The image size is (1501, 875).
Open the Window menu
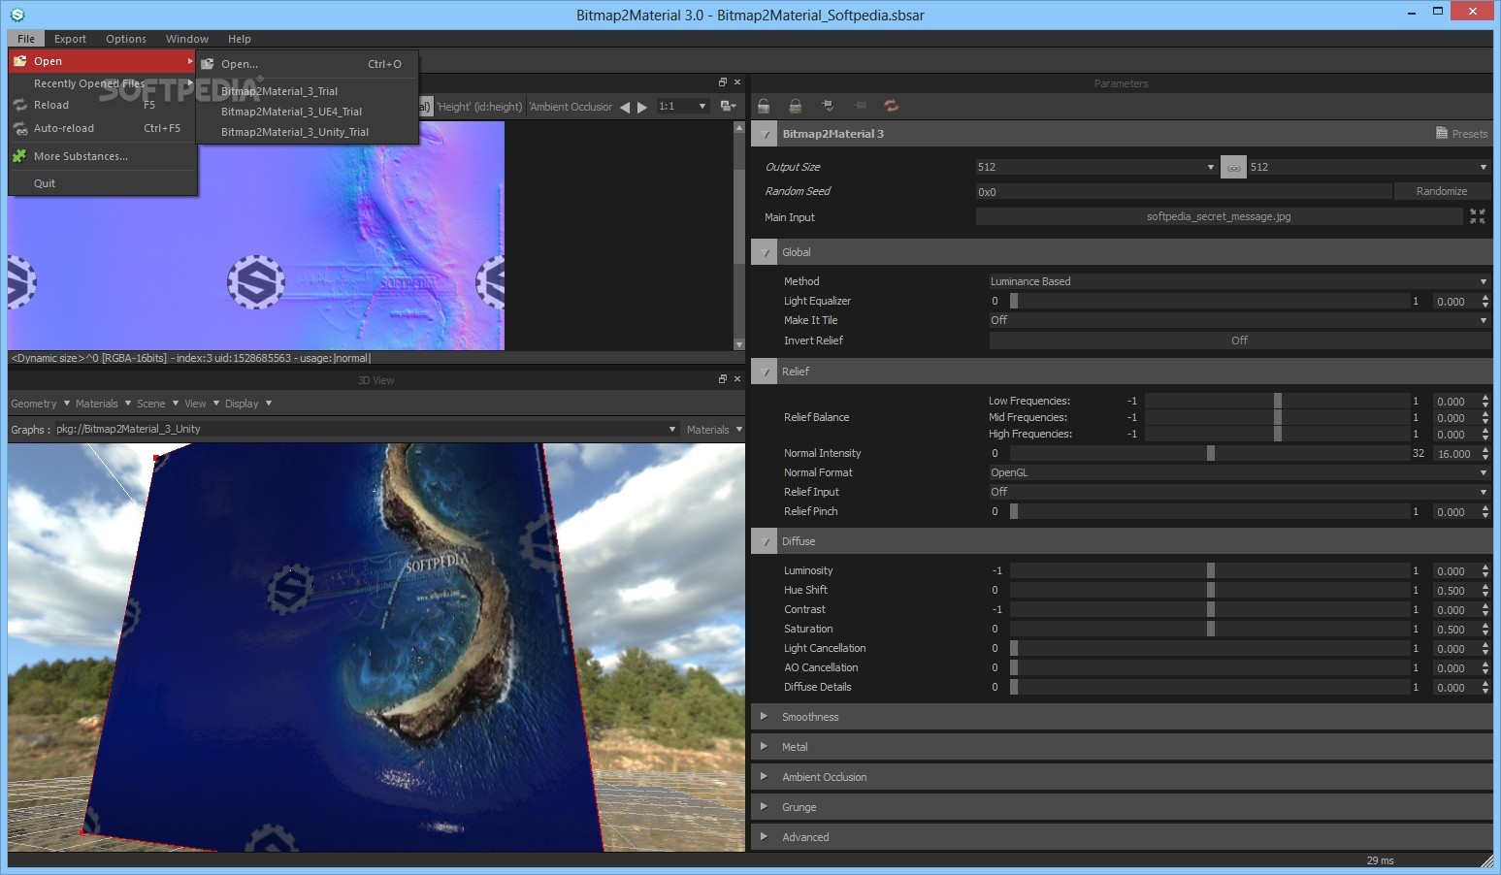[x=187, y=39]
